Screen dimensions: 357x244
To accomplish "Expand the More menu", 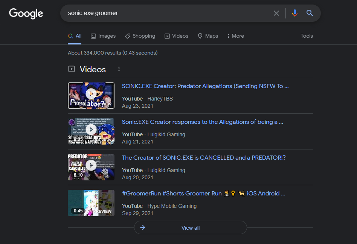I will (236, 36).
